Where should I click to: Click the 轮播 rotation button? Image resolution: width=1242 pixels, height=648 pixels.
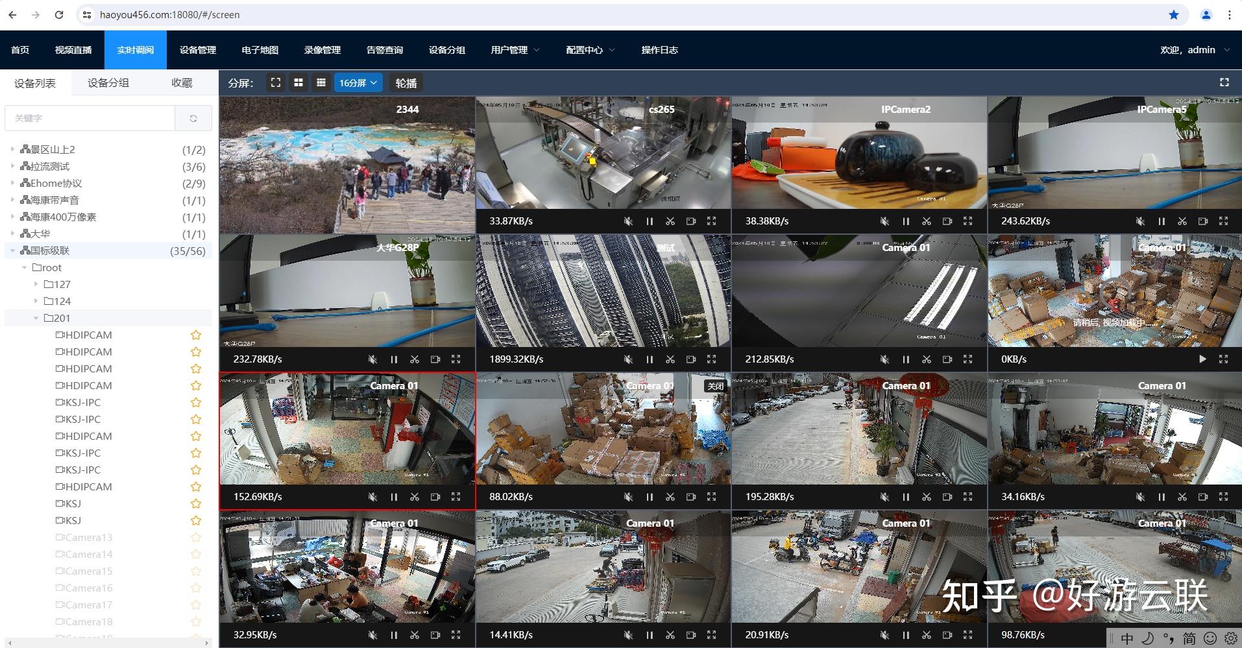406,82
